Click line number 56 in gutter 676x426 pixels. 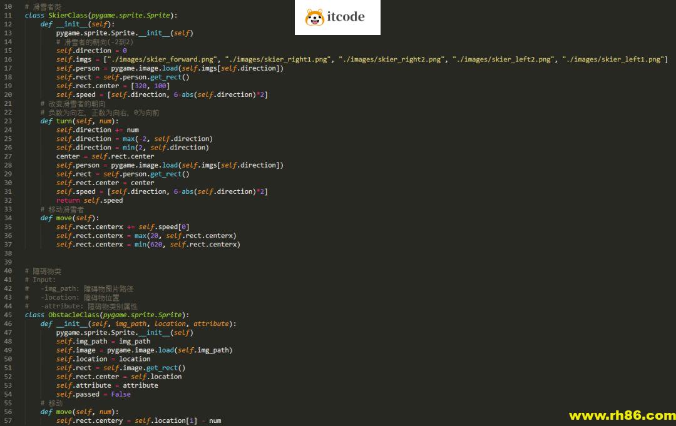pyautogui.click(x=8, y=412)
